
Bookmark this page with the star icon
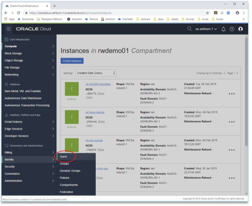[207, 13]
